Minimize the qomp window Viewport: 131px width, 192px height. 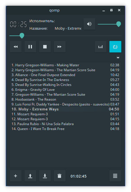coord(104,10)
